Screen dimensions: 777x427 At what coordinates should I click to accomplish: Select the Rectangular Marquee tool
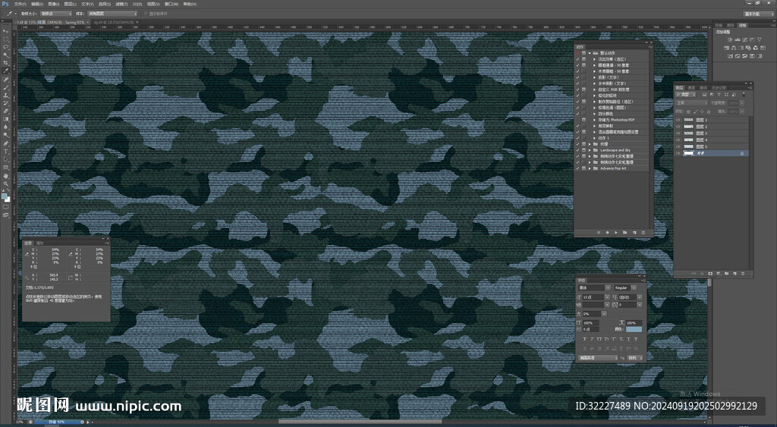[x=6, y=39]
